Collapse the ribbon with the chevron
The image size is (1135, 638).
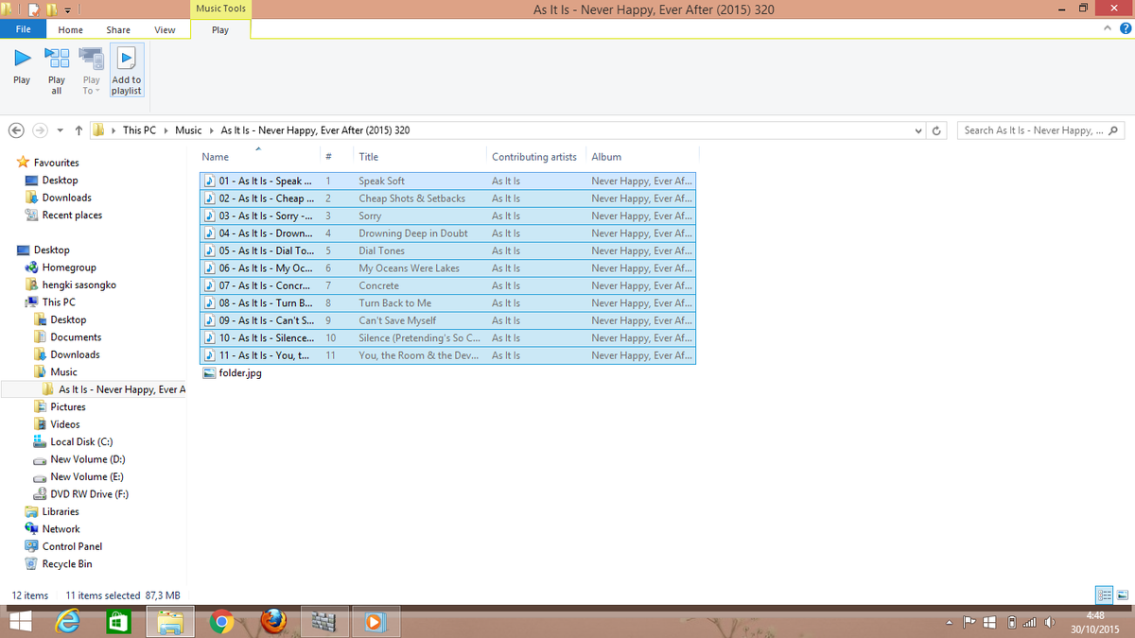pos(1109,29)
